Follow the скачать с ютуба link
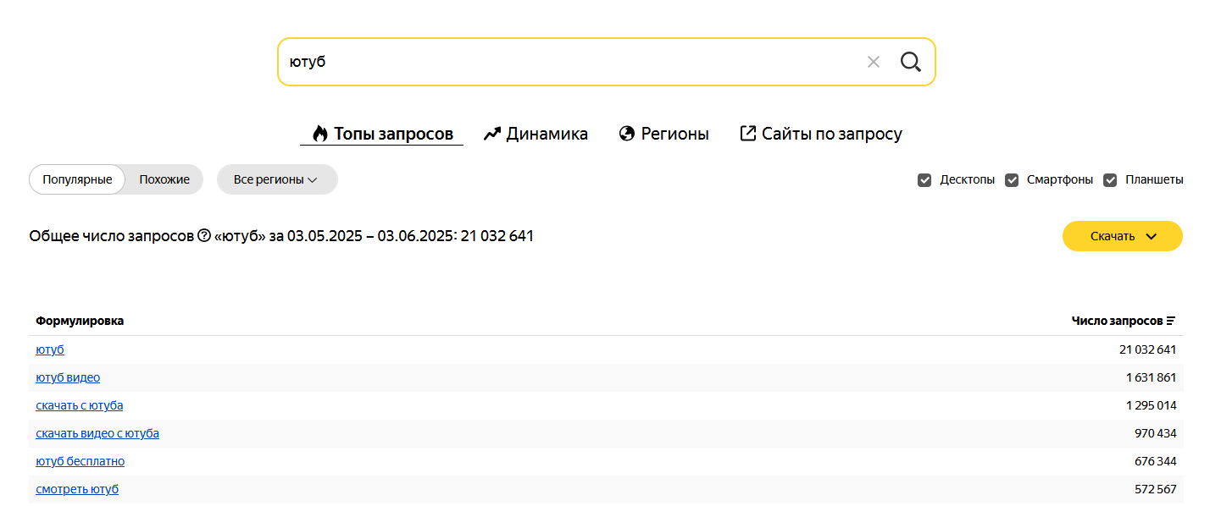The height and width of the screenshot is (506, 1210). click(80, 405)
